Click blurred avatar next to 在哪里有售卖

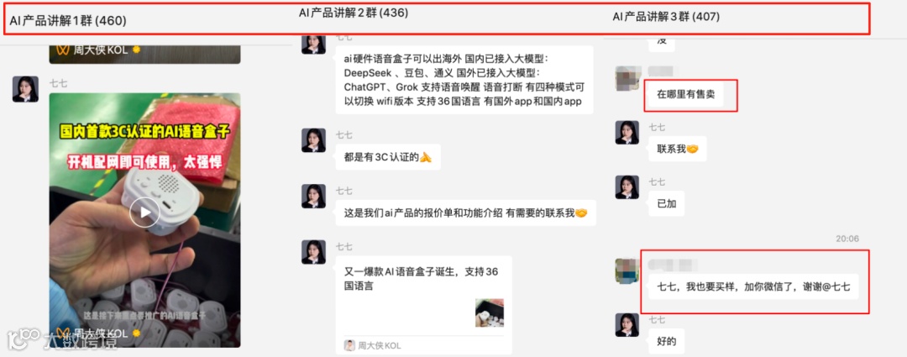pos(627,78)
